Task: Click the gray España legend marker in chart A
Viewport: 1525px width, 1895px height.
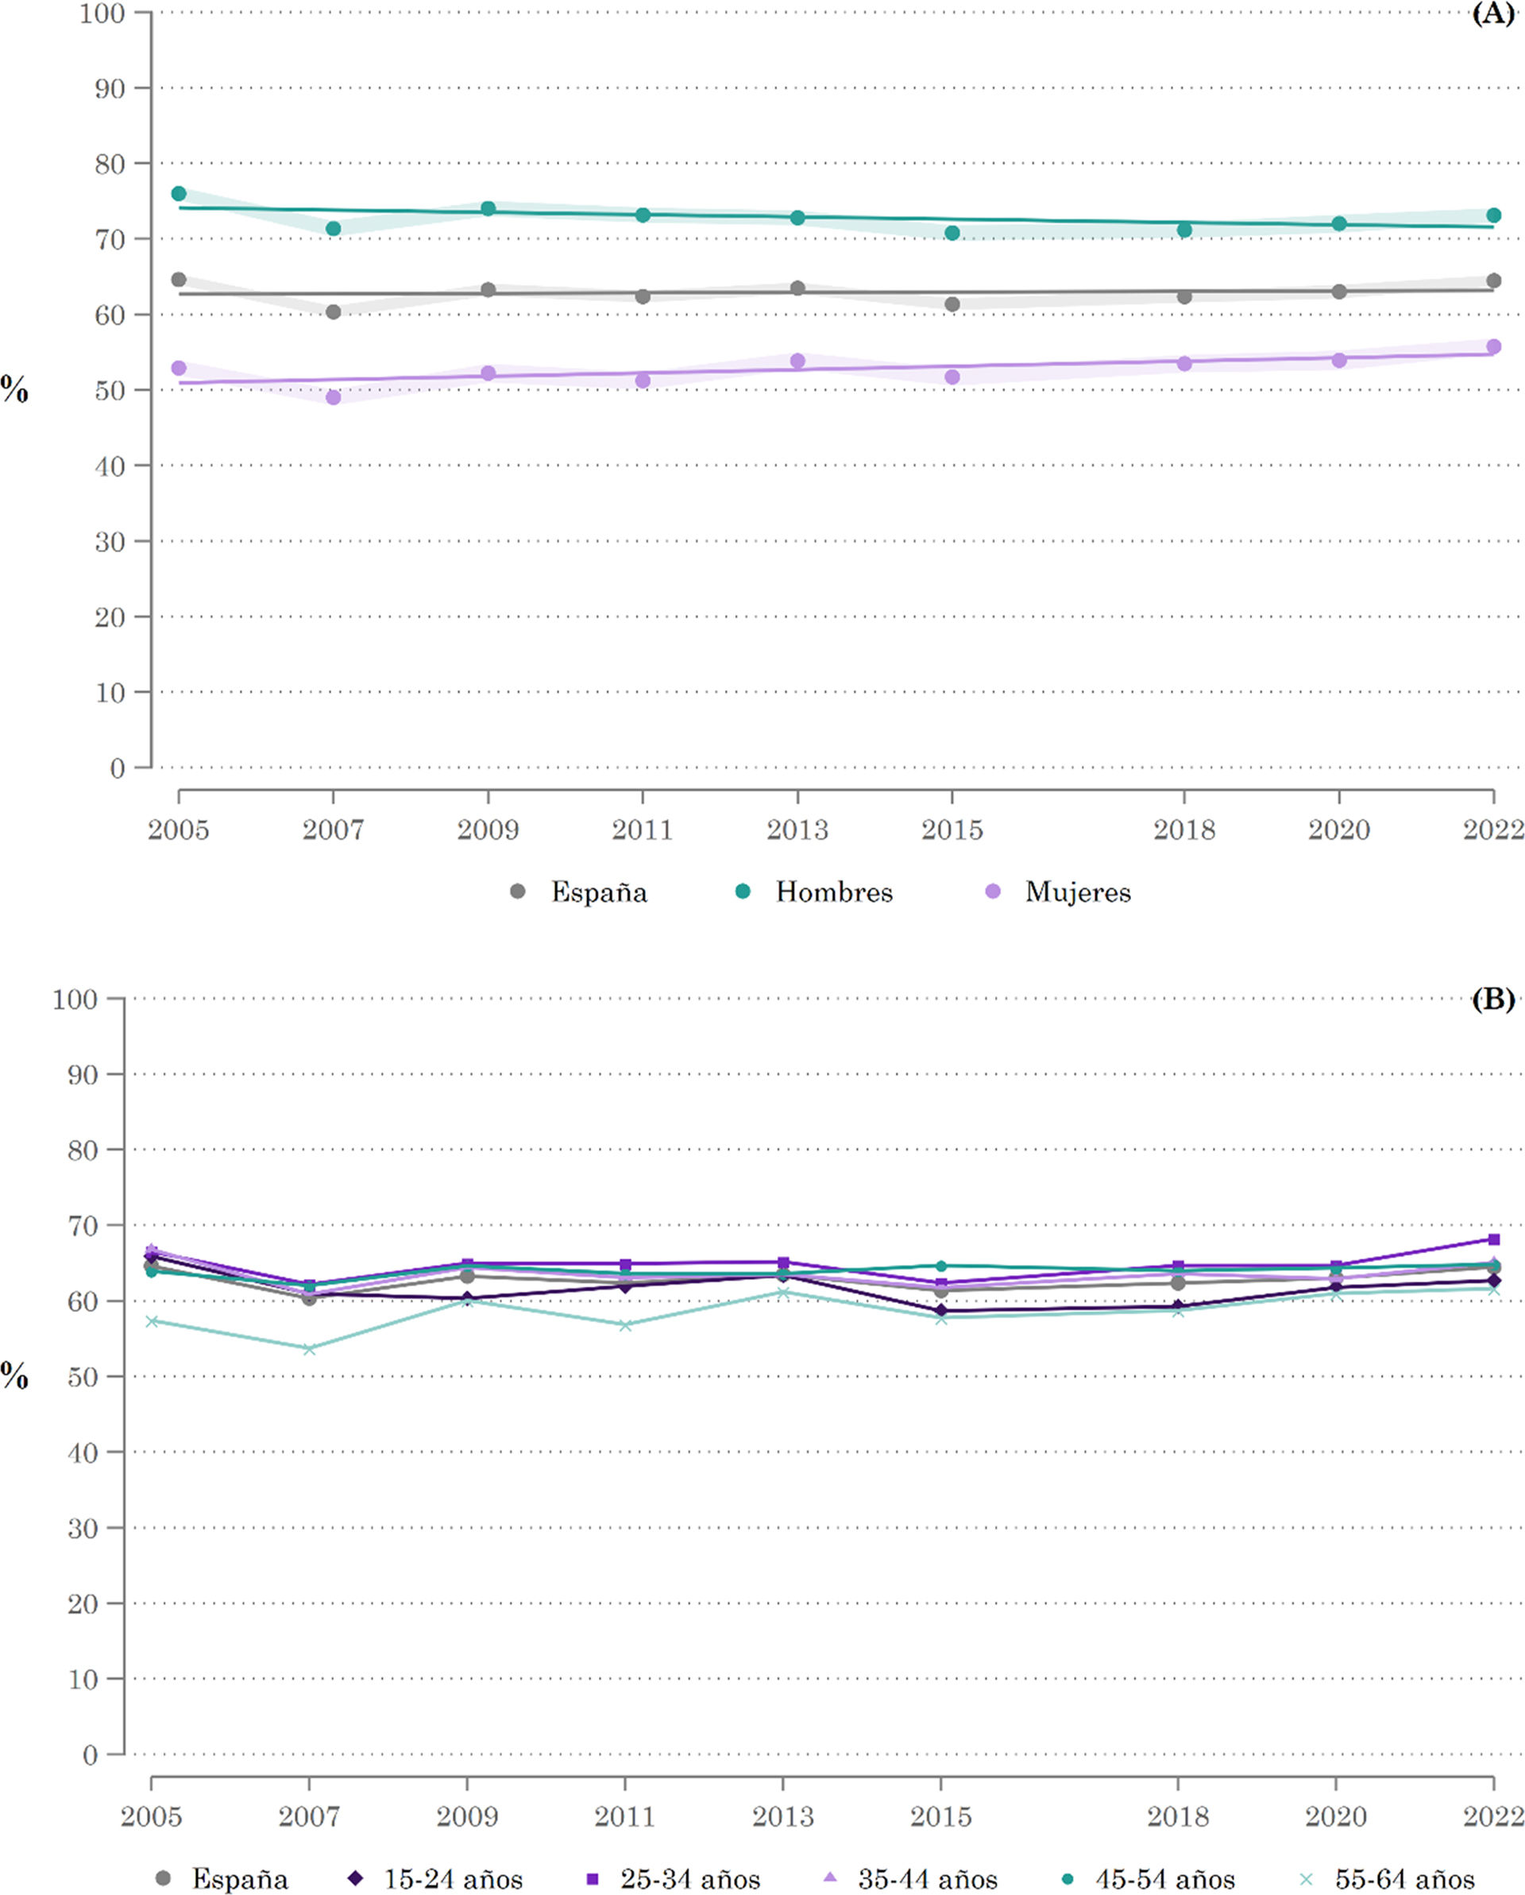Action: pyautogui.click(x=517, y=891)
